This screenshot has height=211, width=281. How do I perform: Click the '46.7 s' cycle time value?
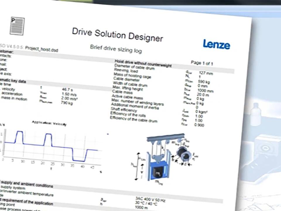67,89
